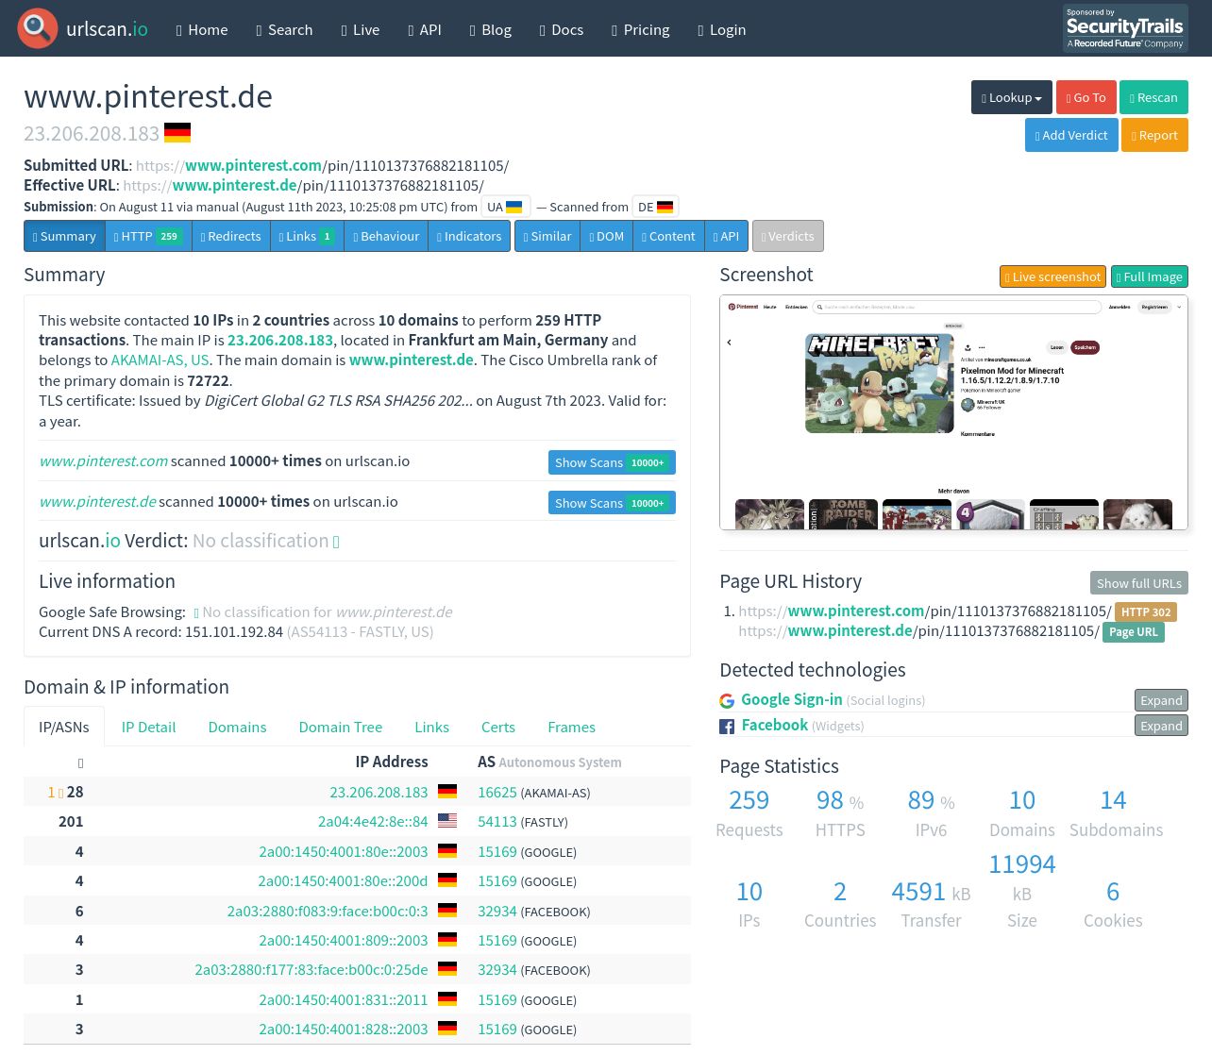Show Scans for www.pinterest.de
The image size is (1212, 1055).
tap(612, 503)
